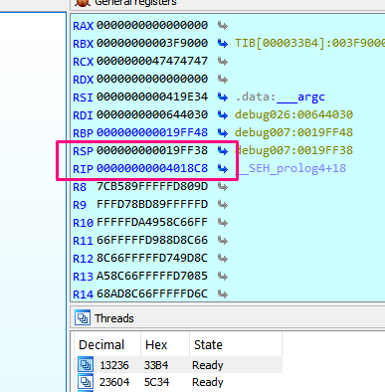Click the jump arrow next to RAX
The image size is (385, 392).
point(223,26)
